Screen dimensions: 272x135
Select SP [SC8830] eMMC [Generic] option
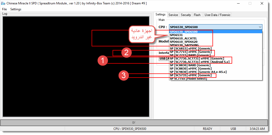click(216, 69)
